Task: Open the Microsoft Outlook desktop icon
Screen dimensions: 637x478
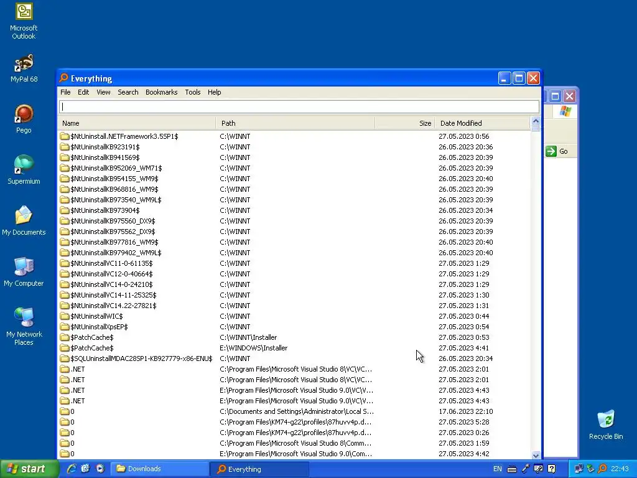Action: pyautogui.click(x=24, y=21)
